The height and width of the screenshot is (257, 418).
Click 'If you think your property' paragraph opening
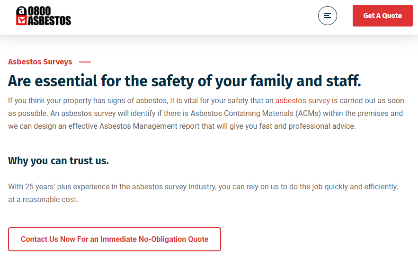[52, 101]
